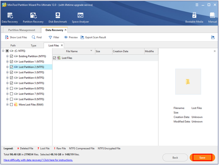The image size is (219, 165).
Task: Open the Data Recovery tool icon
Action: 10,15
